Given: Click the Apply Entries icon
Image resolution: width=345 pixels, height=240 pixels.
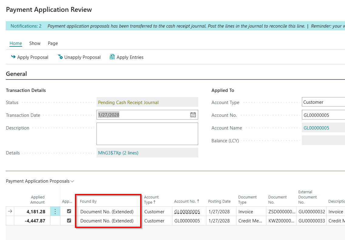Looking at the screenshot, I should point(112,57).
